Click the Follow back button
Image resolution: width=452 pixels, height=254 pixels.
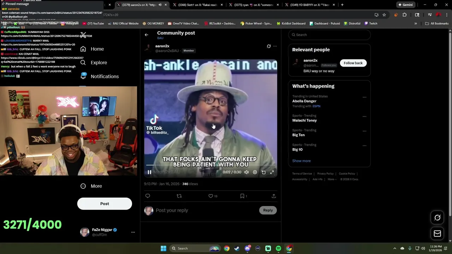(353, 63)
